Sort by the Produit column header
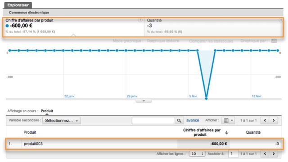 click(30, 132)
